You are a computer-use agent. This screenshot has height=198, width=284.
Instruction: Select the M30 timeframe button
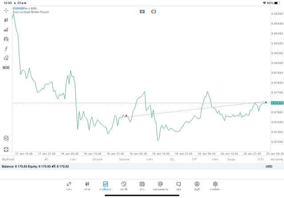point(6,68)
